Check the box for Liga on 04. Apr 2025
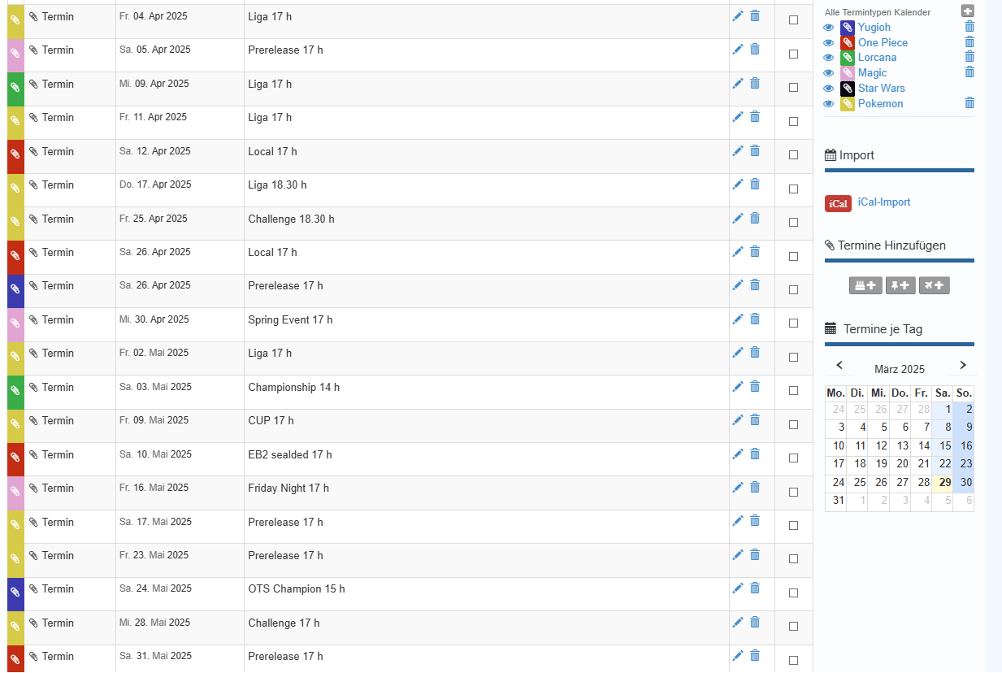The width and height of the screenshot is (1002, 673). (793, 20)
